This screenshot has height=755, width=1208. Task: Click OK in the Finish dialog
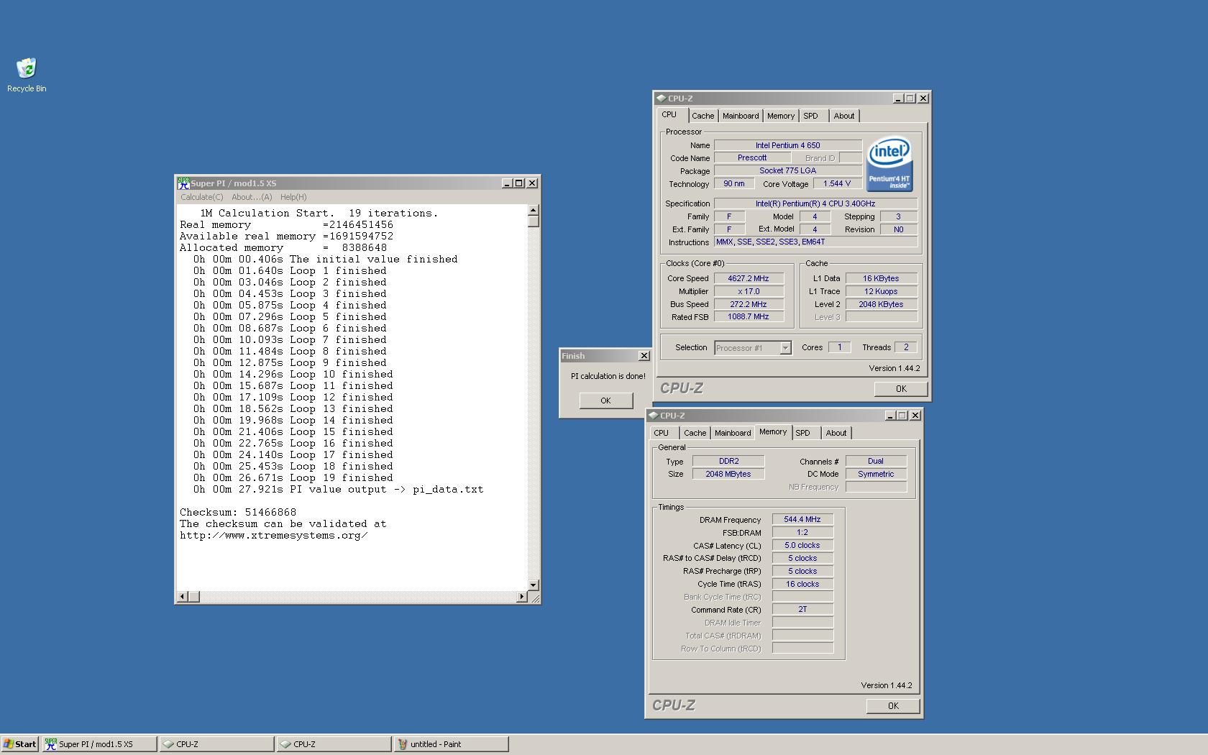pyautogui.click(x=605, y=401)
